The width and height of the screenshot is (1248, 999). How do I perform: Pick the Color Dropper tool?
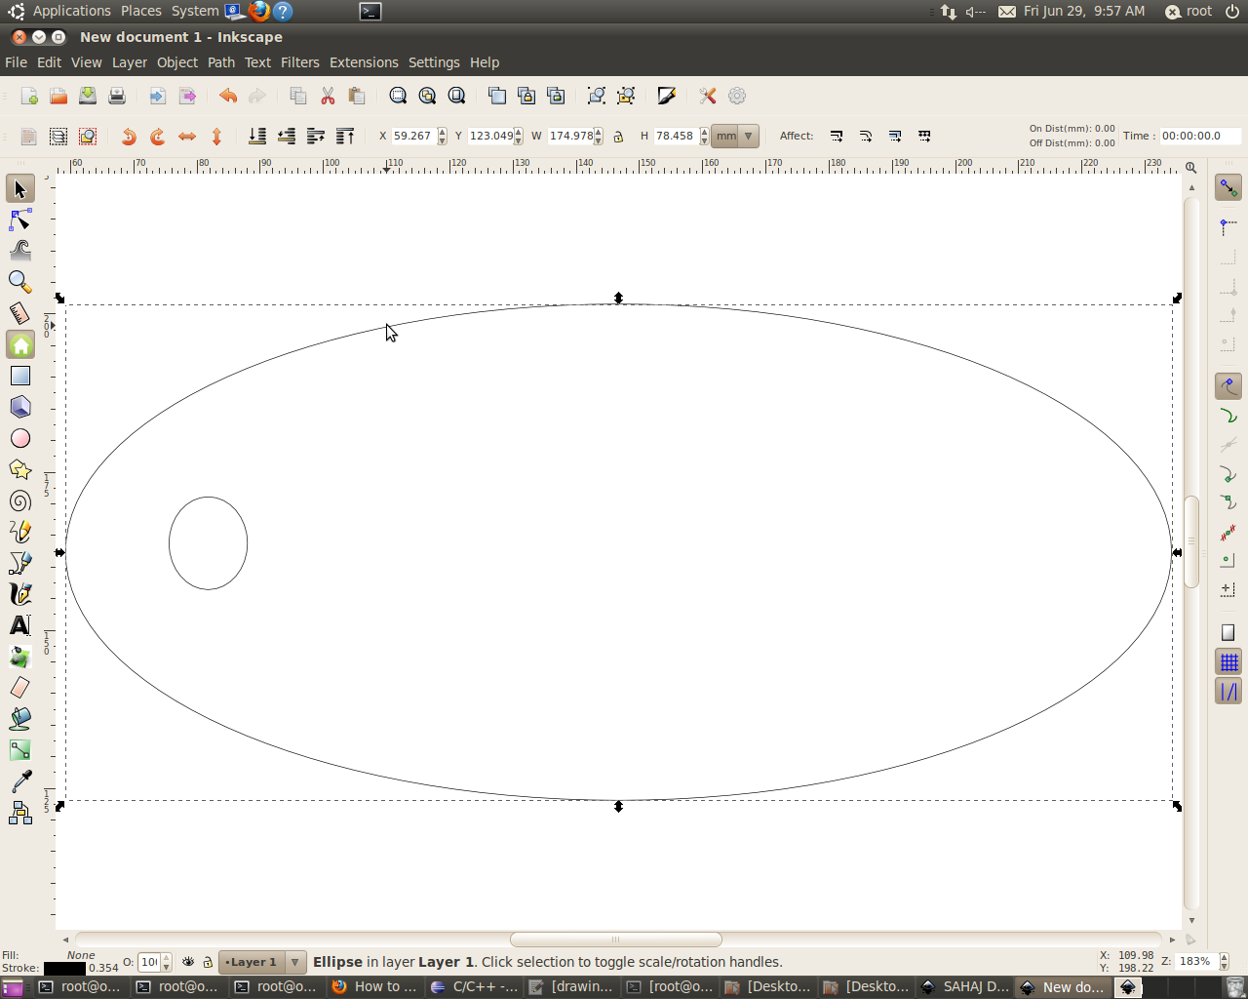(x=20, y=781)
